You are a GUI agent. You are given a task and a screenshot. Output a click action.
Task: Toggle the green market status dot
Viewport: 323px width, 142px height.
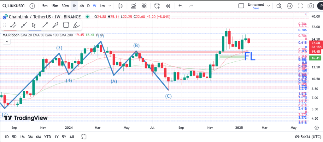(x=87, y=17)
